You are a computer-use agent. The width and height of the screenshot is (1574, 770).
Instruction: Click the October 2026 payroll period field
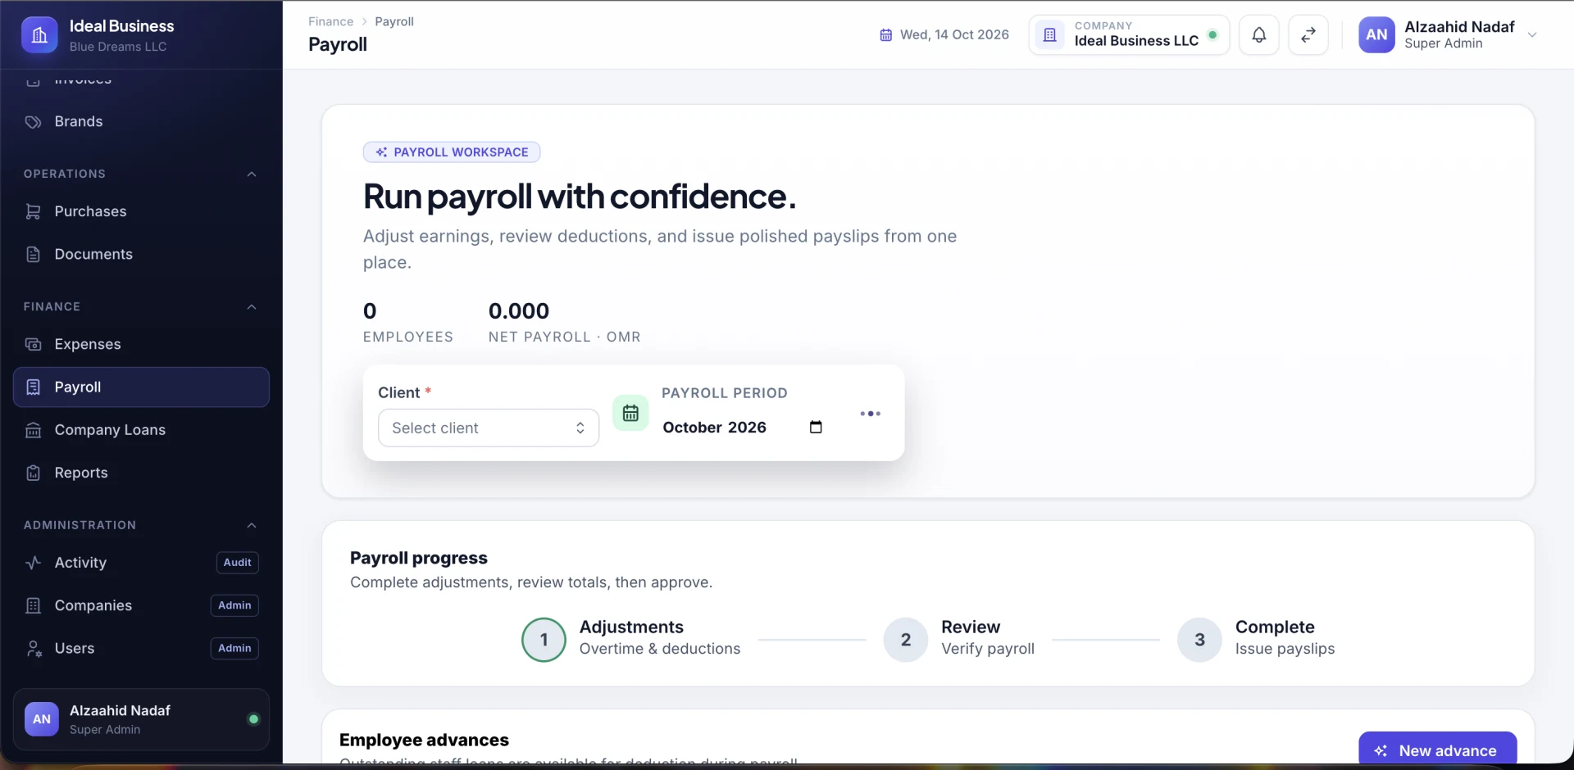click(x=742, y=427)
